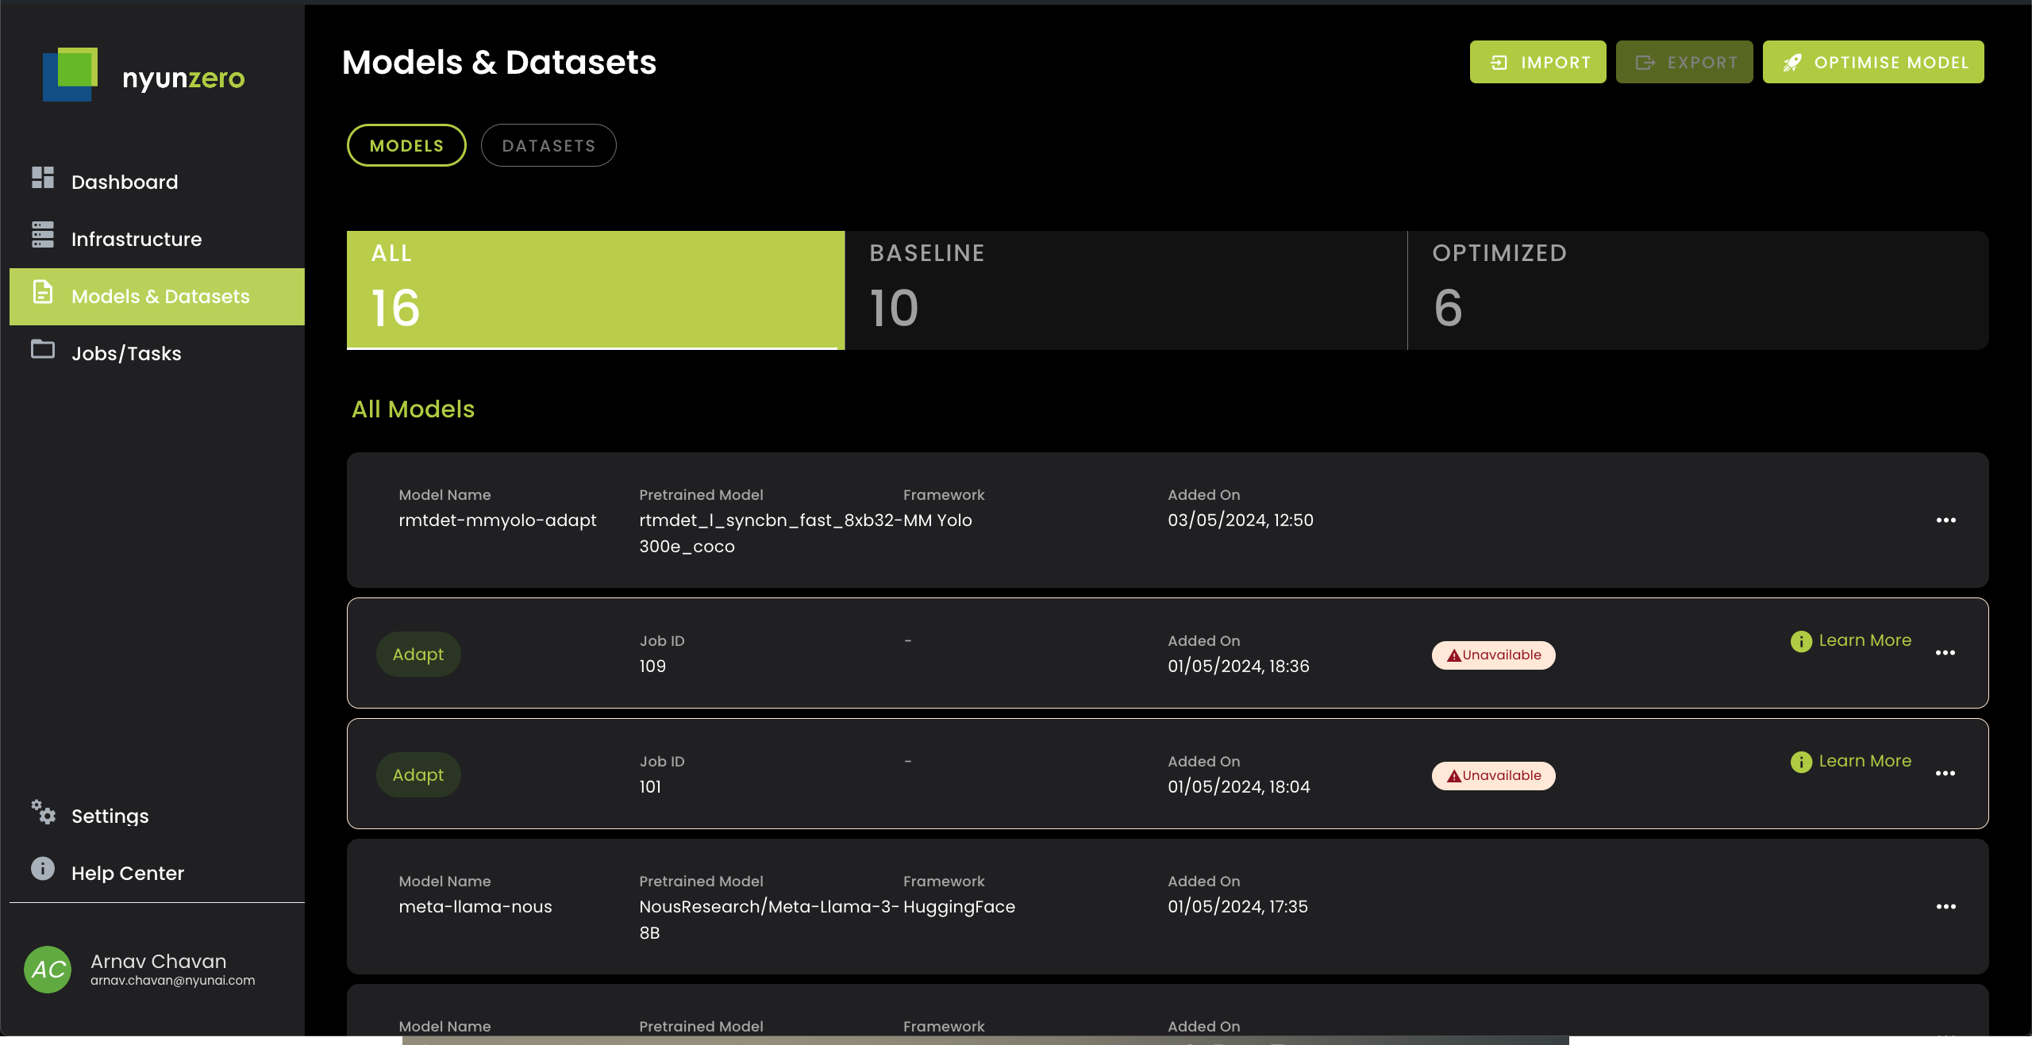The width and height of the screenshot is (2032, 1045).
Task: Click the Unavailable badge on Job 109
Action: [x=1493, y=655]
